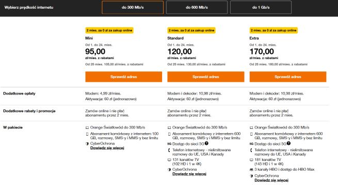Click Sprawdź adres under Standard plan
This screenshot has width=338, height=185.
coord(206,77)
